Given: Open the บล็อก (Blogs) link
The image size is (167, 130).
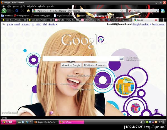Looking at the screenshot, I should 38,24.
